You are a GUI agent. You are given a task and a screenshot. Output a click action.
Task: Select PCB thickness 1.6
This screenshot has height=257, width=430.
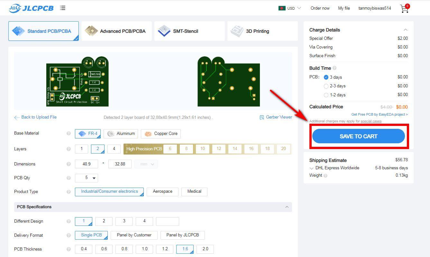185,249
